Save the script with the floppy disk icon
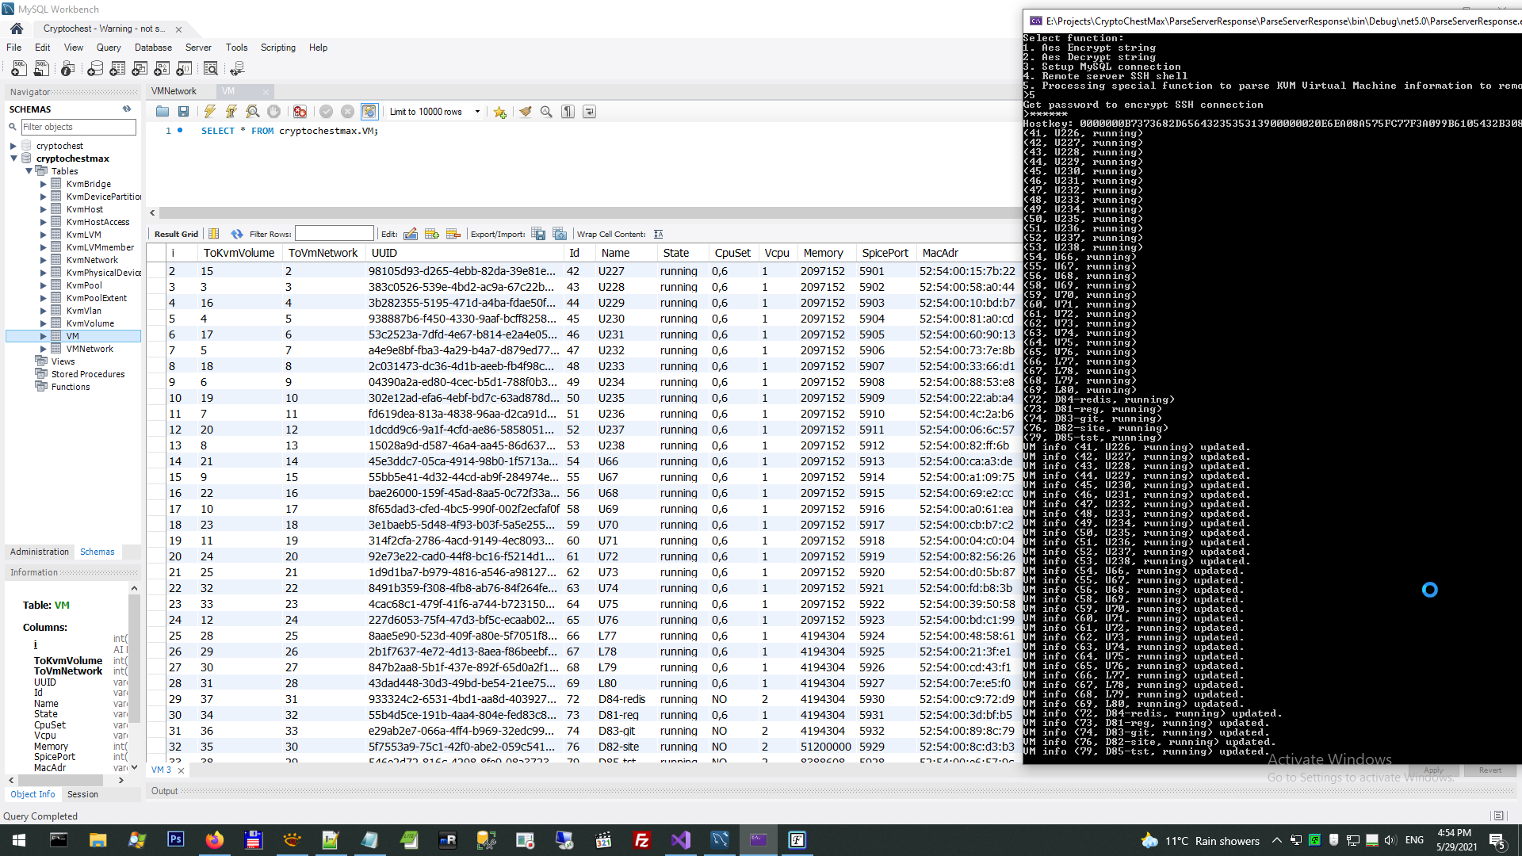The height and width of the screenshot is (856, 1522). (x=183, y=112)
